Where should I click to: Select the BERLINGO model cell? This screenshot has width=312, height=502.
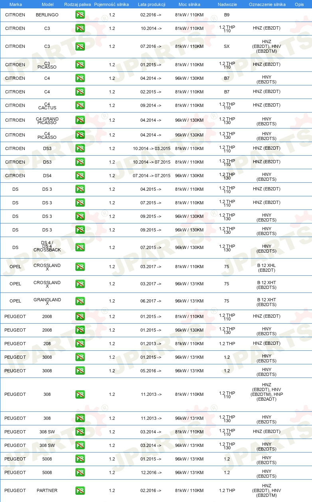[x=47, y=15]
